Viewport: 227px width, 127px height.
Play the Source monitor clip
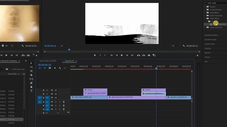pos(6,55)
